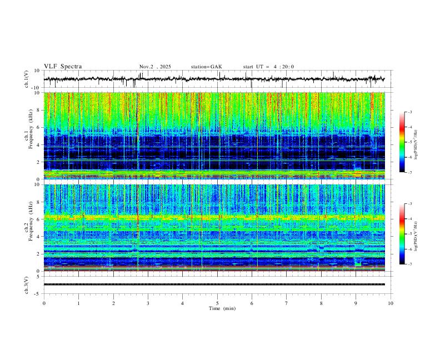This screenshot has height=340, width=440.
Task: Click time axis tick label "6"
Action: tap(252, 303)
